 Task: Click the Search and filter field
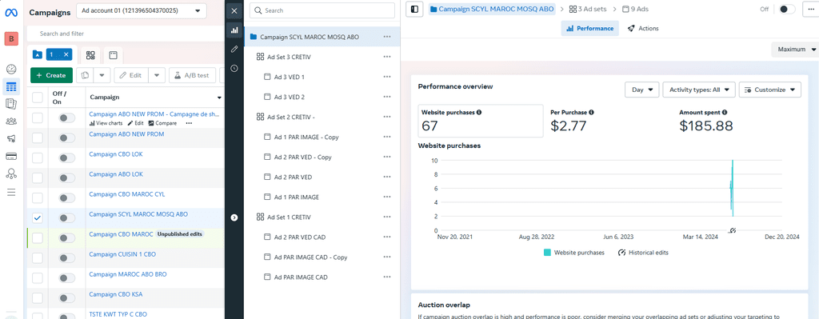(126, 34)
